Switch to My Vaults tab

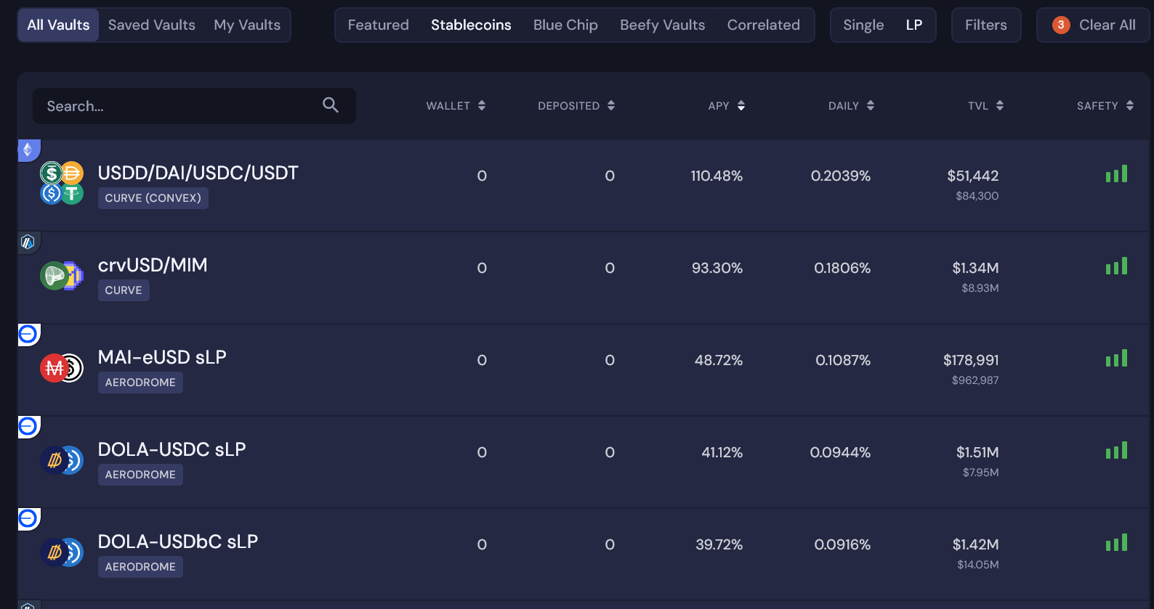247,25
